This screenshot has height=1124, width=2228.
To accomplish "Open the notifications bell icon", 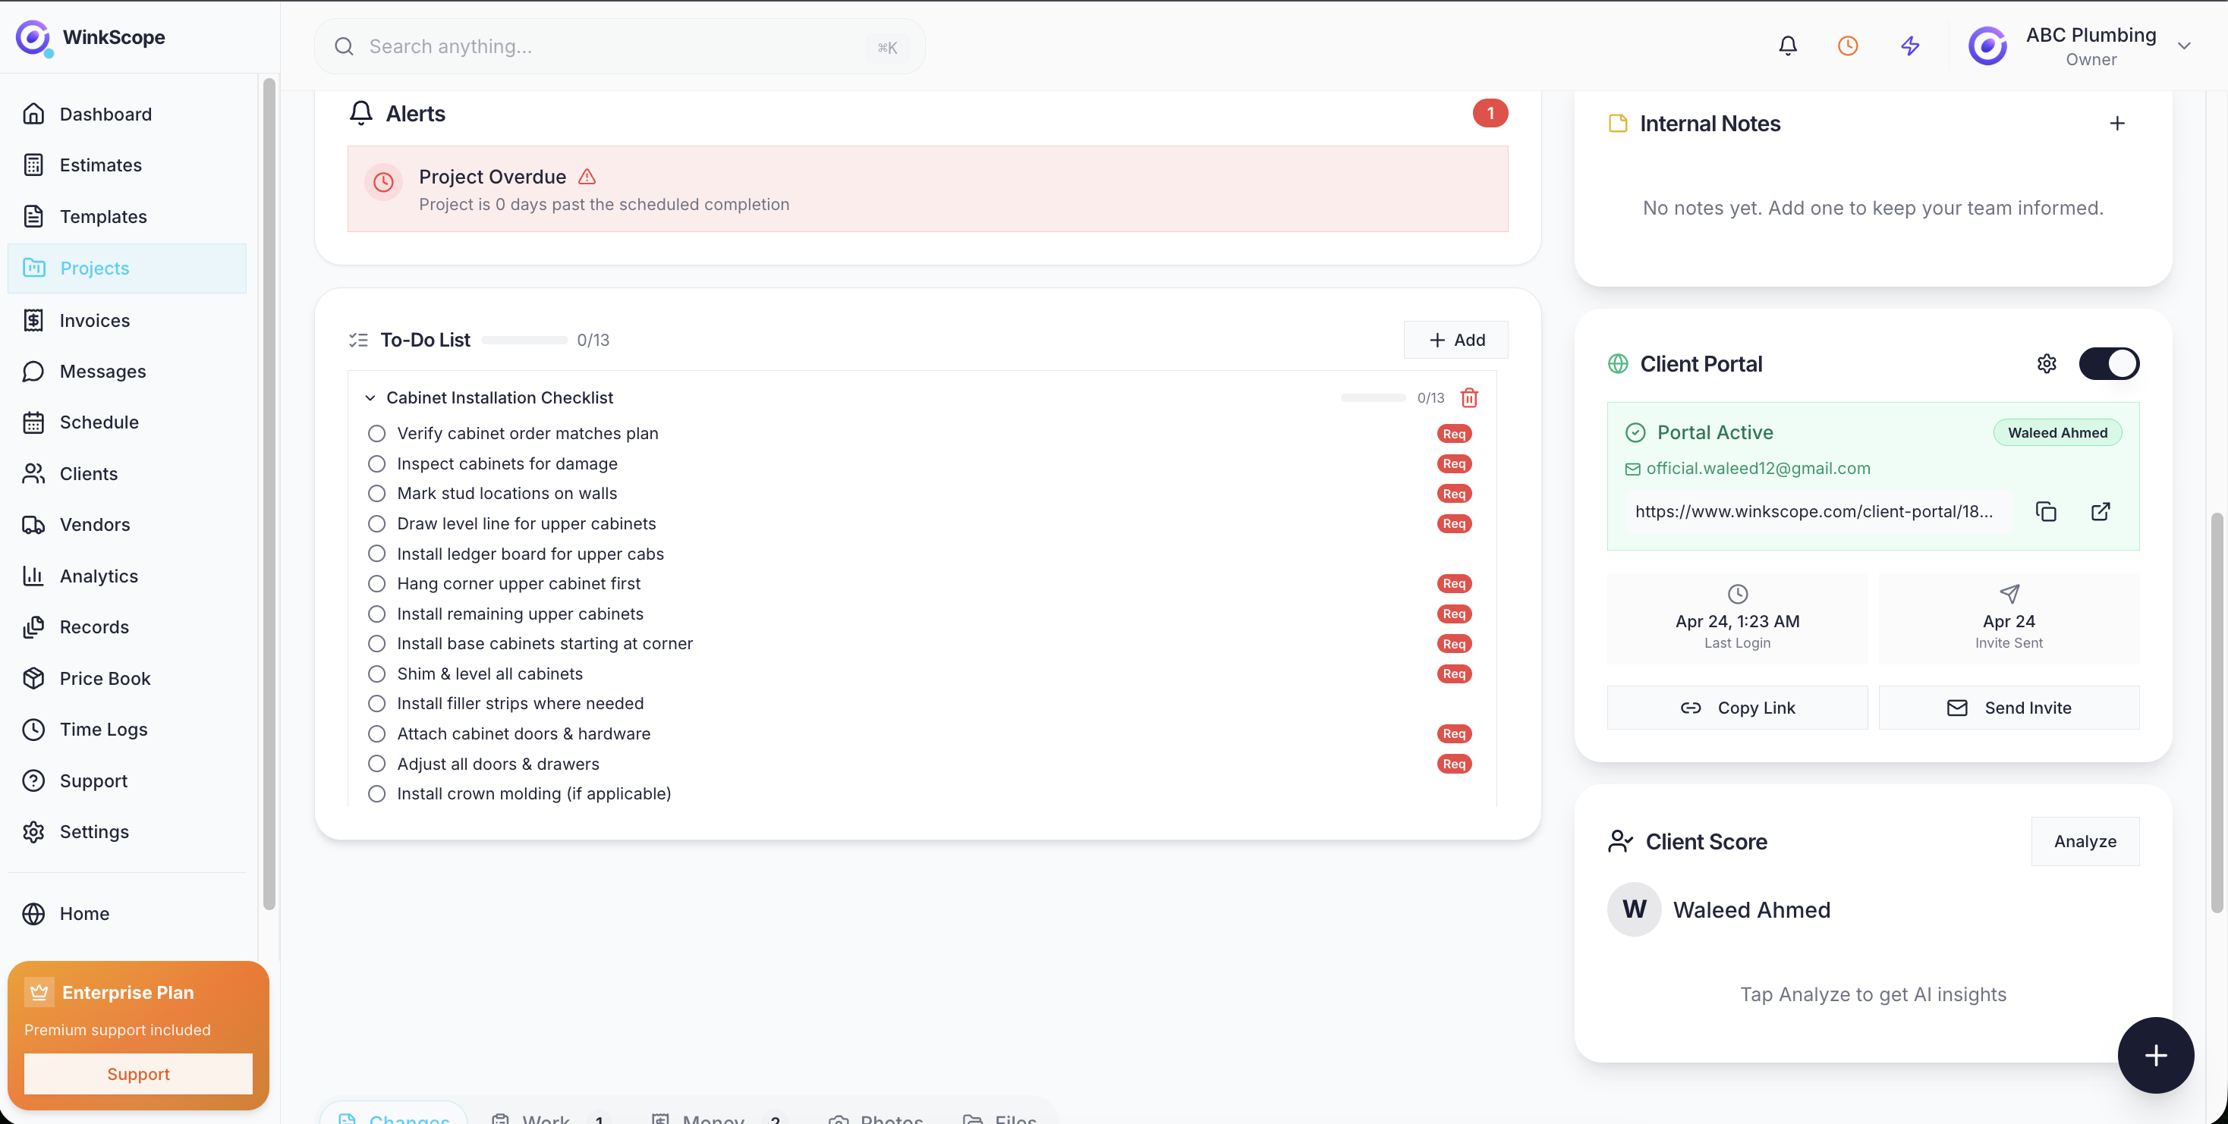I will coord(1787,46).
